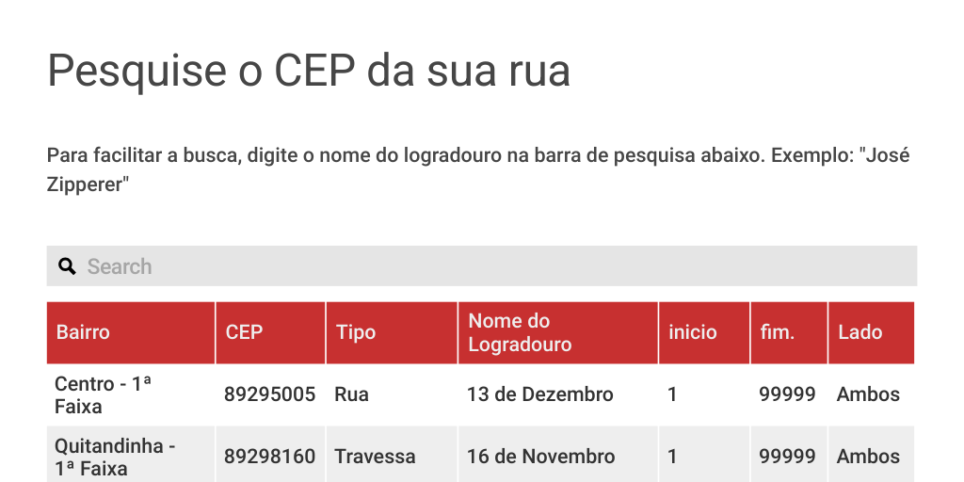Select the Centro - 1ª Faixa cell
The image size is (964, 482).
pyautogui.click(x=104, y=395)
